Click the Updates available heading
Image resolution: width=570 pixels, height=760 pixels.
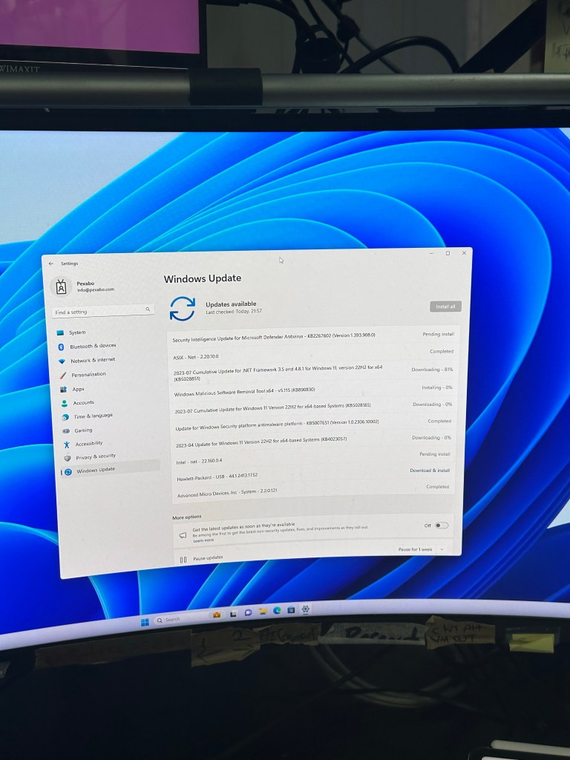(x=231, y=304)
